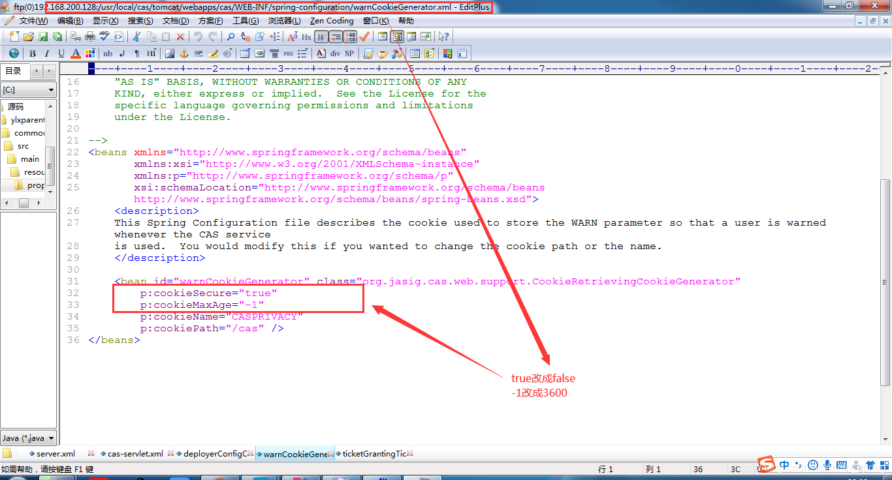Toggle auto indent button

click(336, 37)
